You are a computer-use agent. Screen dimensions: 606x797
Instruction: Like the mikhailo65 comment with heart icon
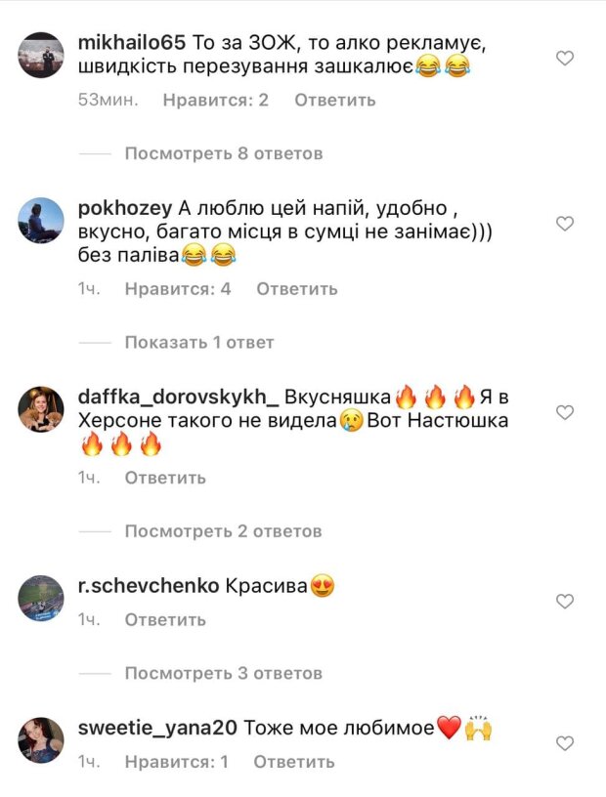click(565, 59)
